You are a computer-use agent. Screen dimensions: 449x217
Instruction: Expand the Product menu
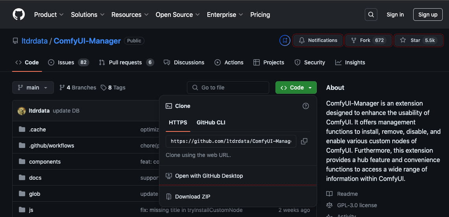point(48,15)
